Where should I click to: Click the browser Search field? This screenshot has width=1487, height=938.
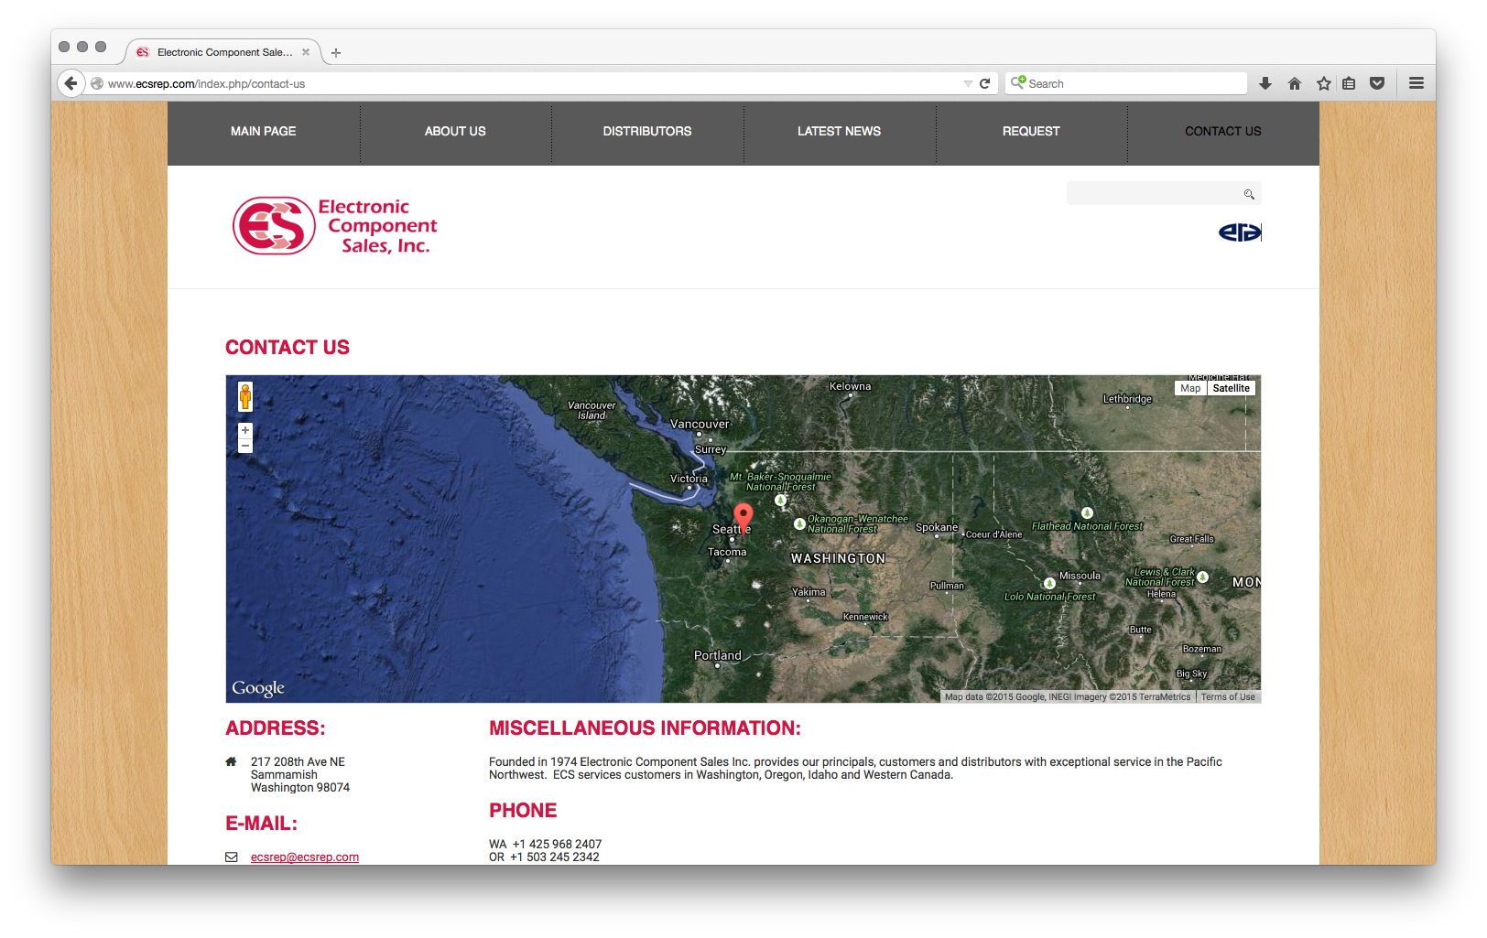1127,83
